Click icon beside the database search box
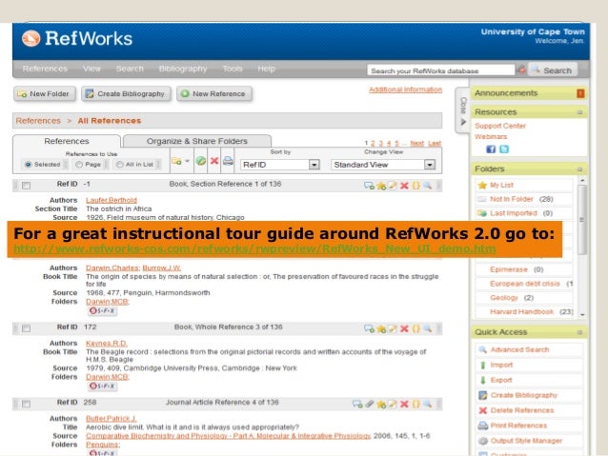The width and height of the screenshot is (608, 456). click(522, 69)
